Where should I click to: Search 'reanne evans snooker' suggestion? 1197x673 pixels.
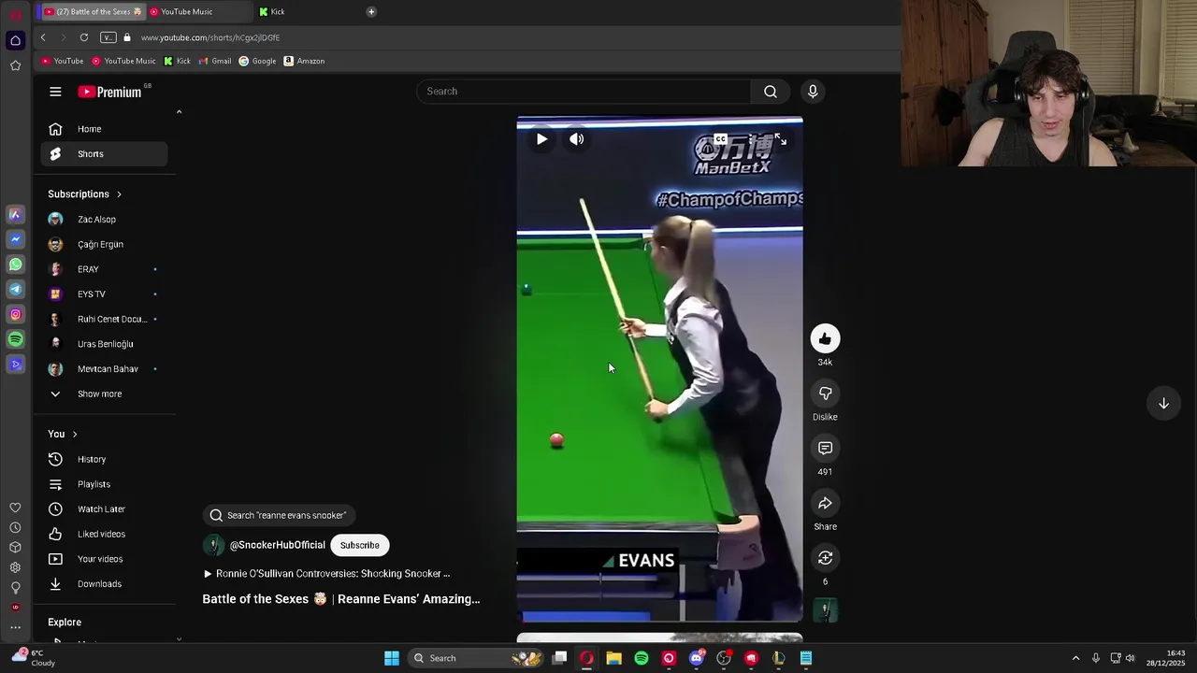(x=278, y=515)
